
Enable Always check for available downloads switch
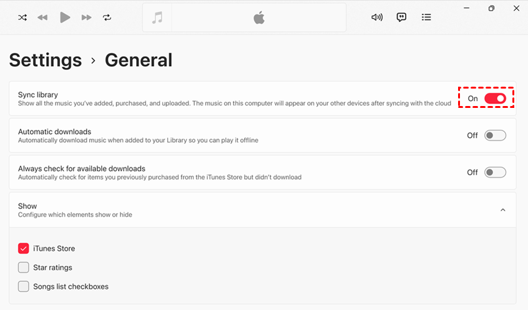coord(495,172)
